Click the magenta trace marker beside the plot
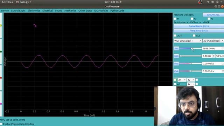Image resolution: width=224 pixels, height=126 pixels. click(x=1, y=104)
